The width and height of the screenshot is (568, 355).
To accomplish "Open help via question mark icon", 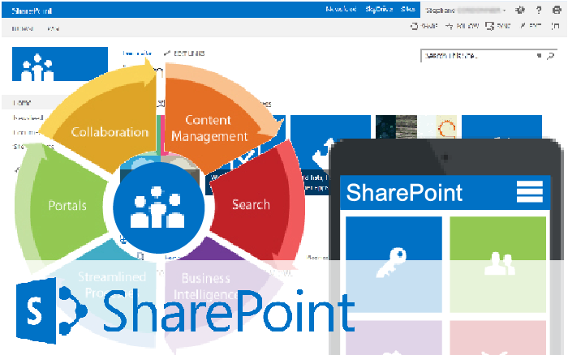I will 539,11.
